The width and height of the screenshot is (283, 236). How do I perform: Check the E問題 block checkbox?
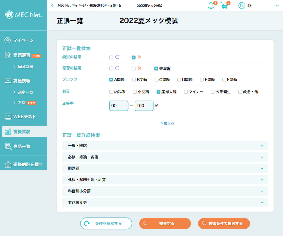click(x=202, y=80)
